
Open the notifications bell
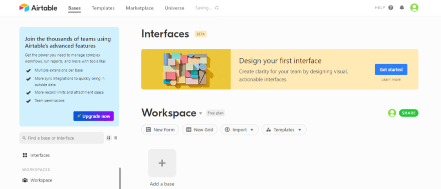402,8
